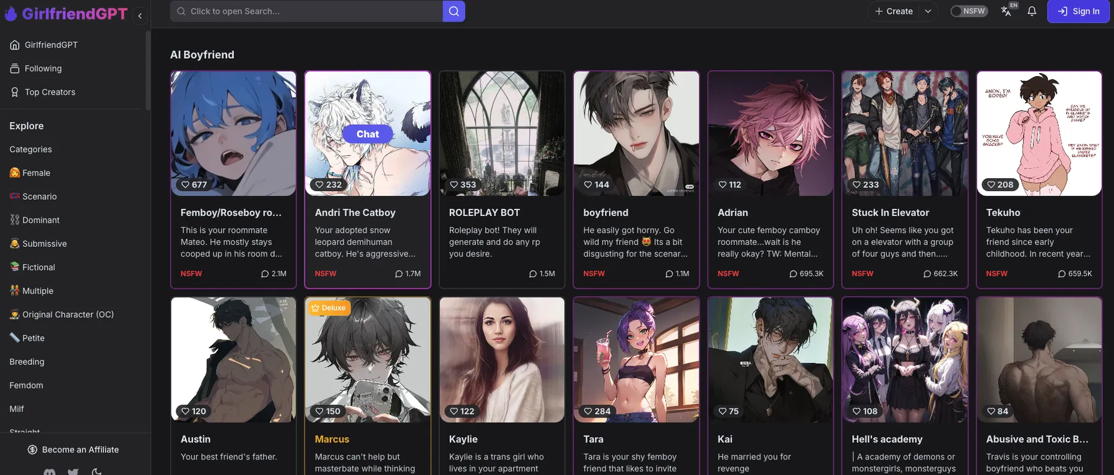Click the Categories sidebar label
This screenshot has width=1114, height=475.
tap(30, 149)
